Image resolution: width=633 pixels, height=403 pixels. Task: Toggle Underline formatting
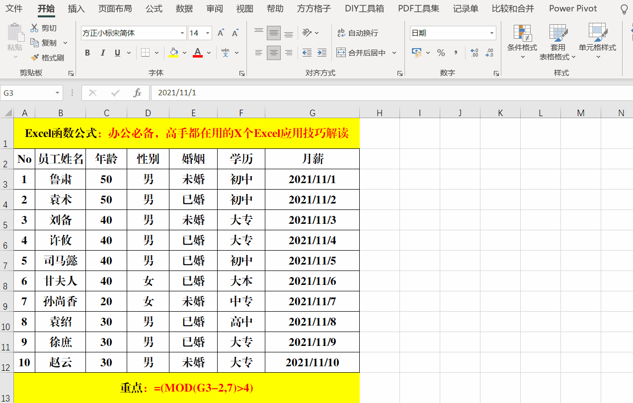(x=118, y=53)
